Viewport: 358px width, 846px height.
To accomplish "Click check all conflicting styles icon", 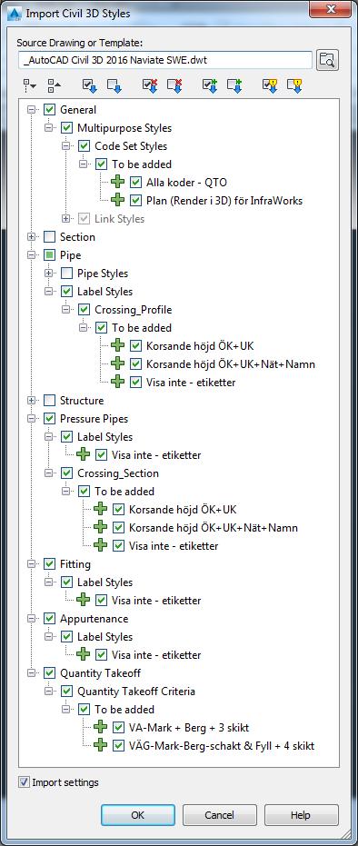I will (270, 85).
